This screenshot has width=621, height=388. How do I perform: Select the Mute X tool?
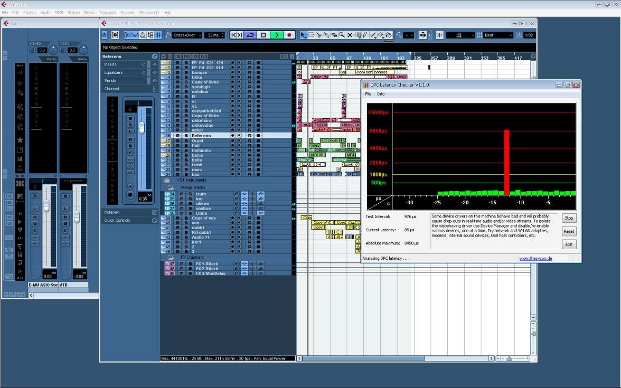350,35
